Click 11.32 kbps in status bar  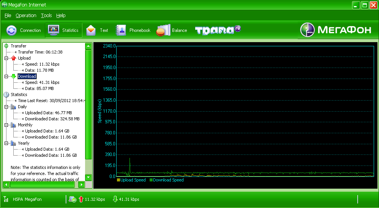click(x=95, y=199)
